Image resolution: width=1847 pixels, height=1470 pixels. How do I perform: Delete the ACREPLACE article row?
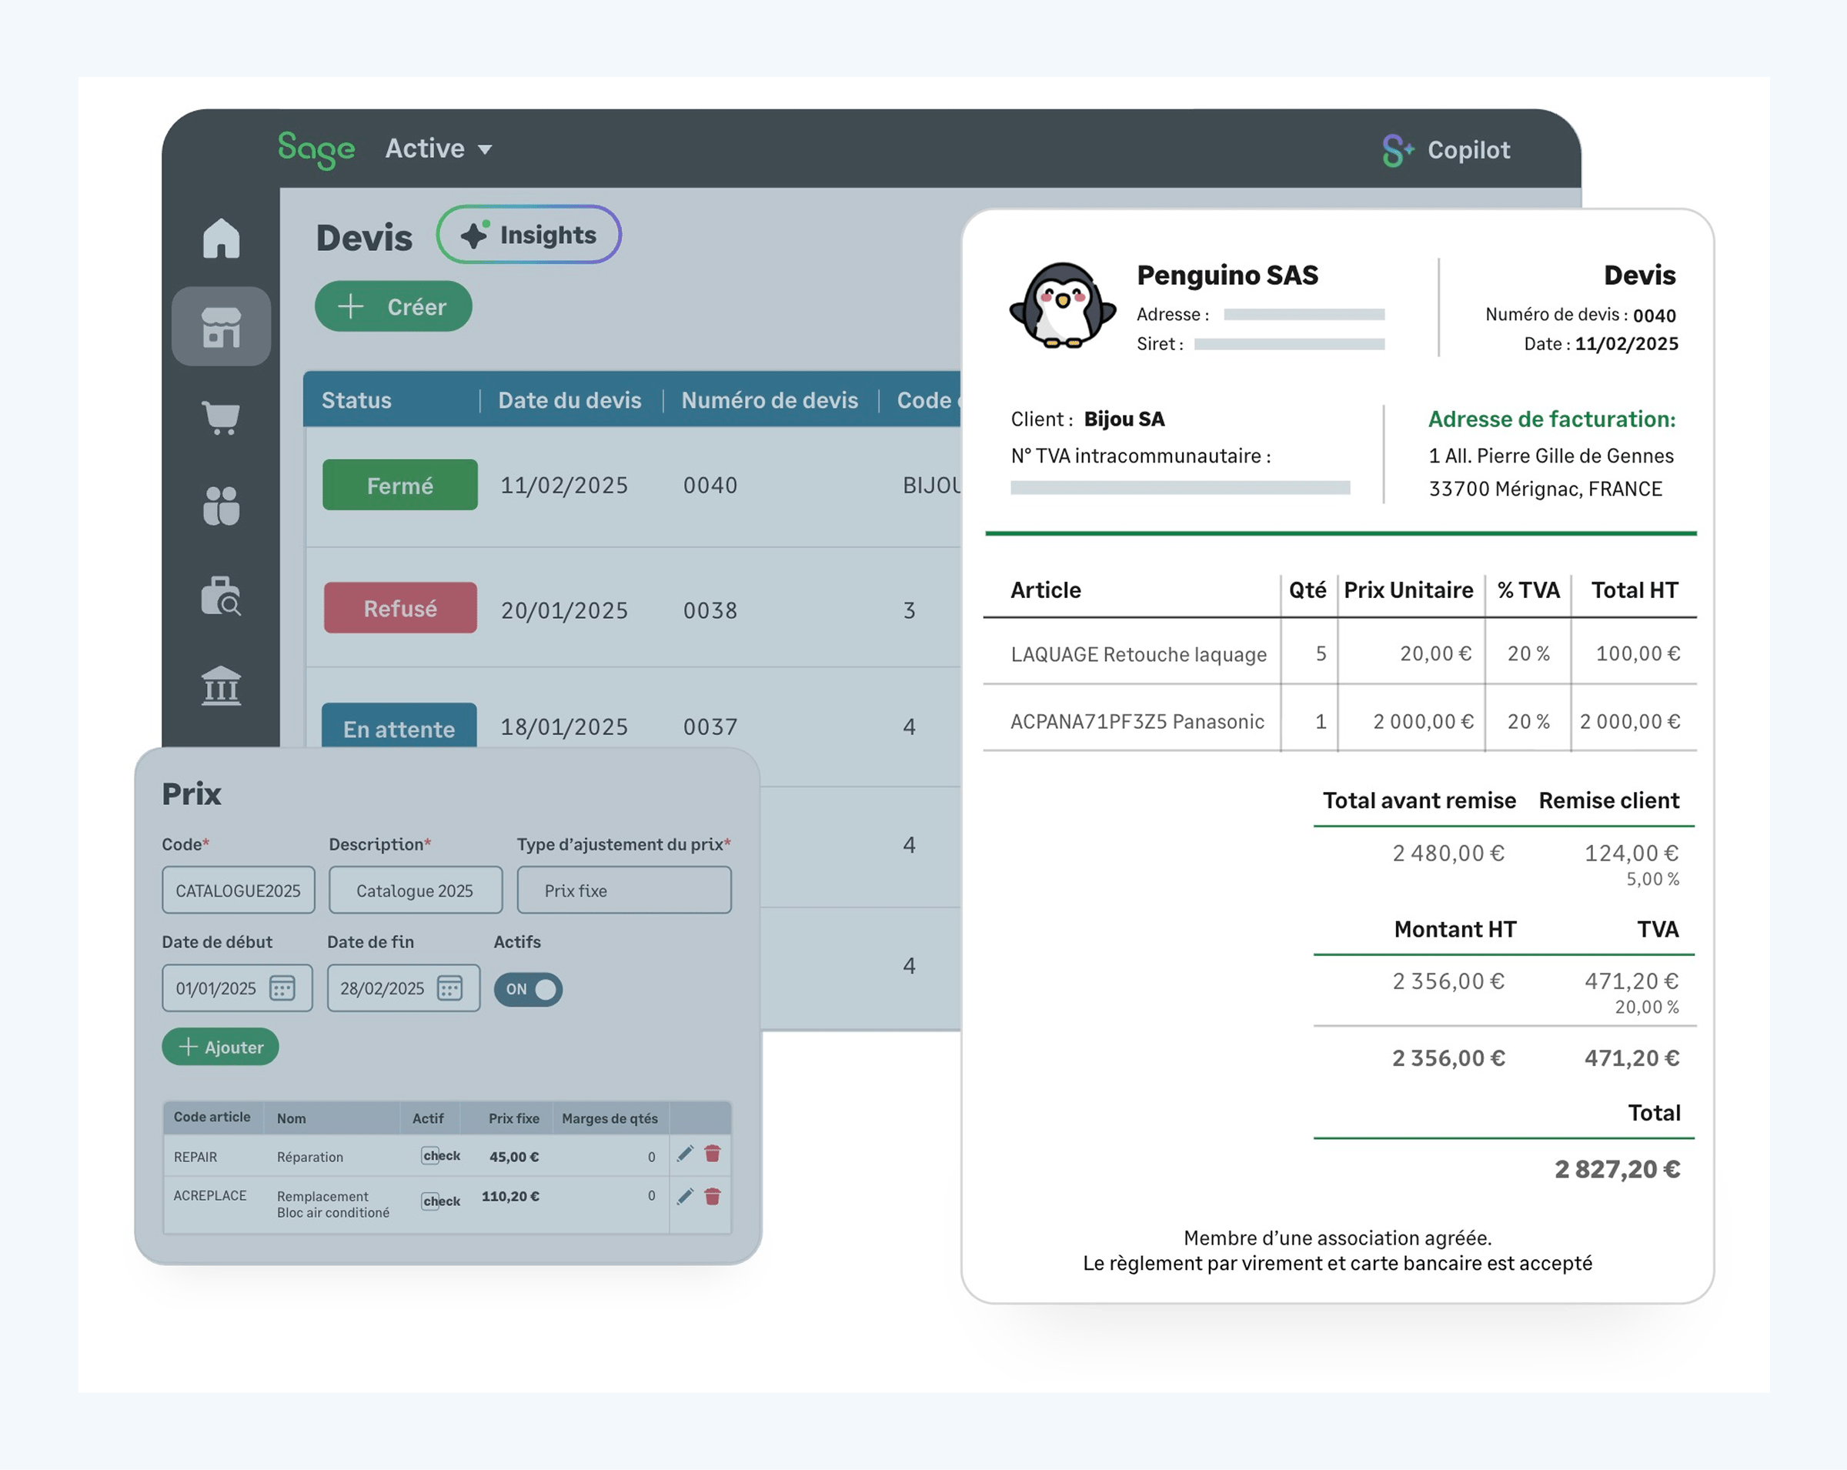(x=712, y=1197)
